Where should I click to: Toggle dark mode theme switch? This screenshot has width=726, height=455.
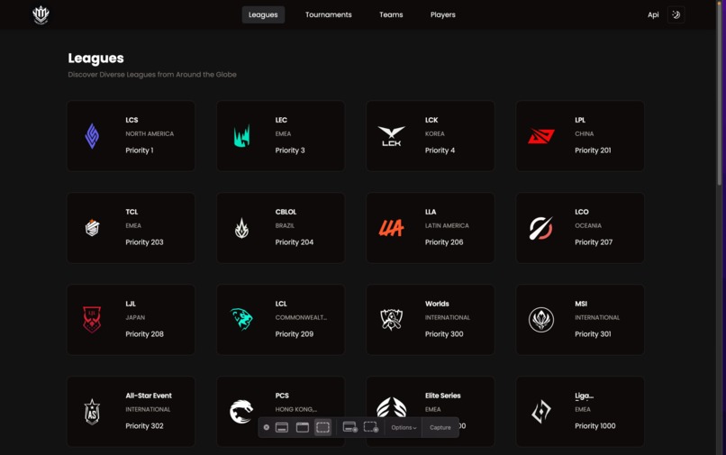pos(676,14)
